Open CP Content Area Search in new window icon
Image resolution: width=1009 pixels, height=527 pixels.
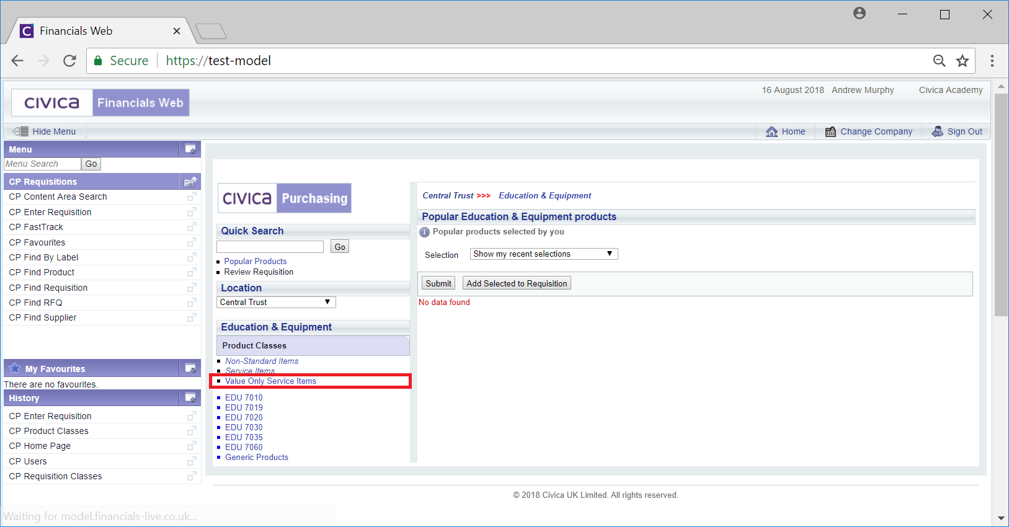pos(192,197)
